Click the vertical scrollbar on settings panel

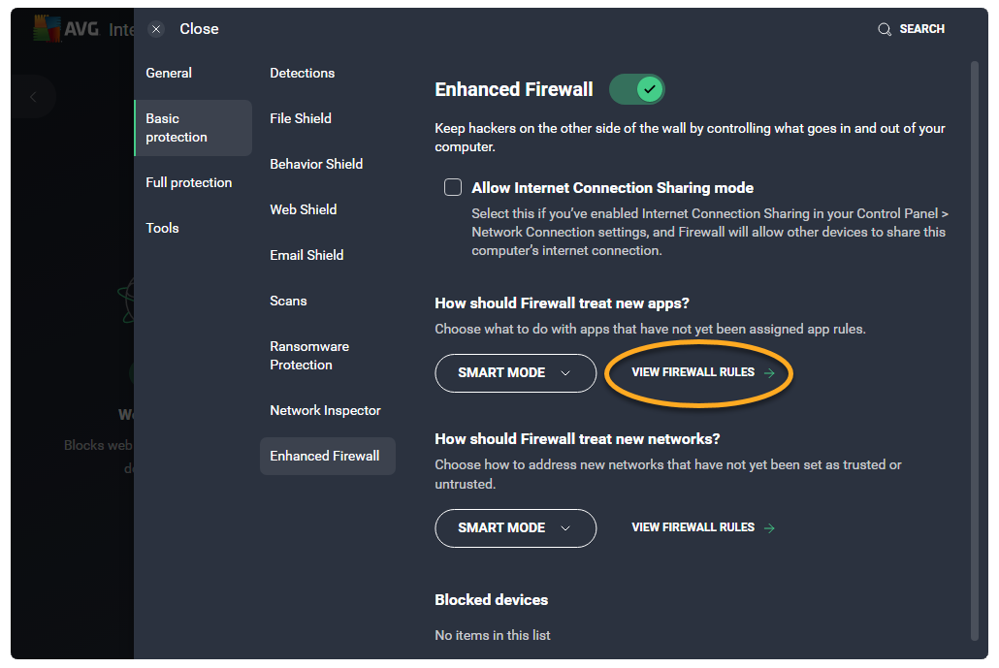[975, 349]
